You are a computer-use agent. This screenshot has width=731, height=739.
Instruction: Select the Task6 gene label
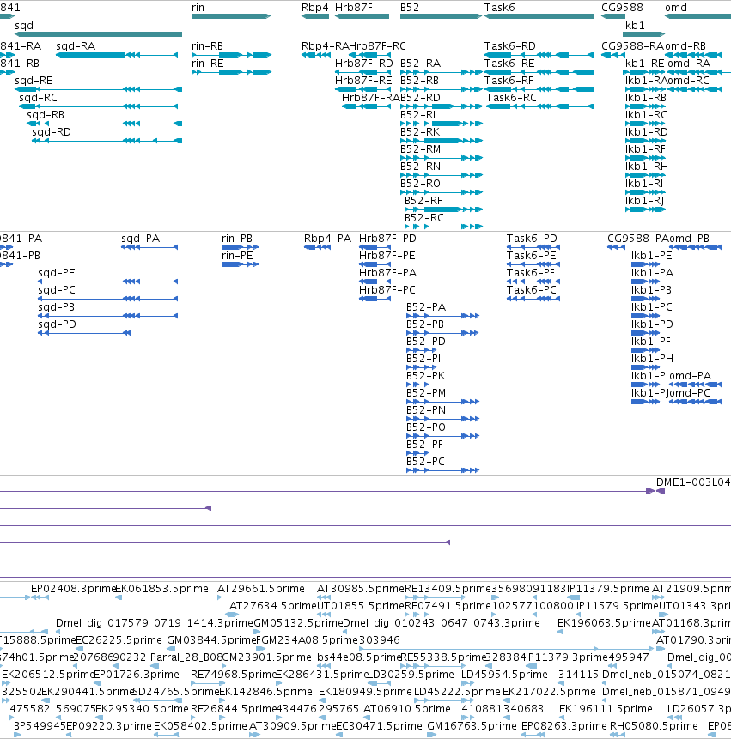[499, 8]
